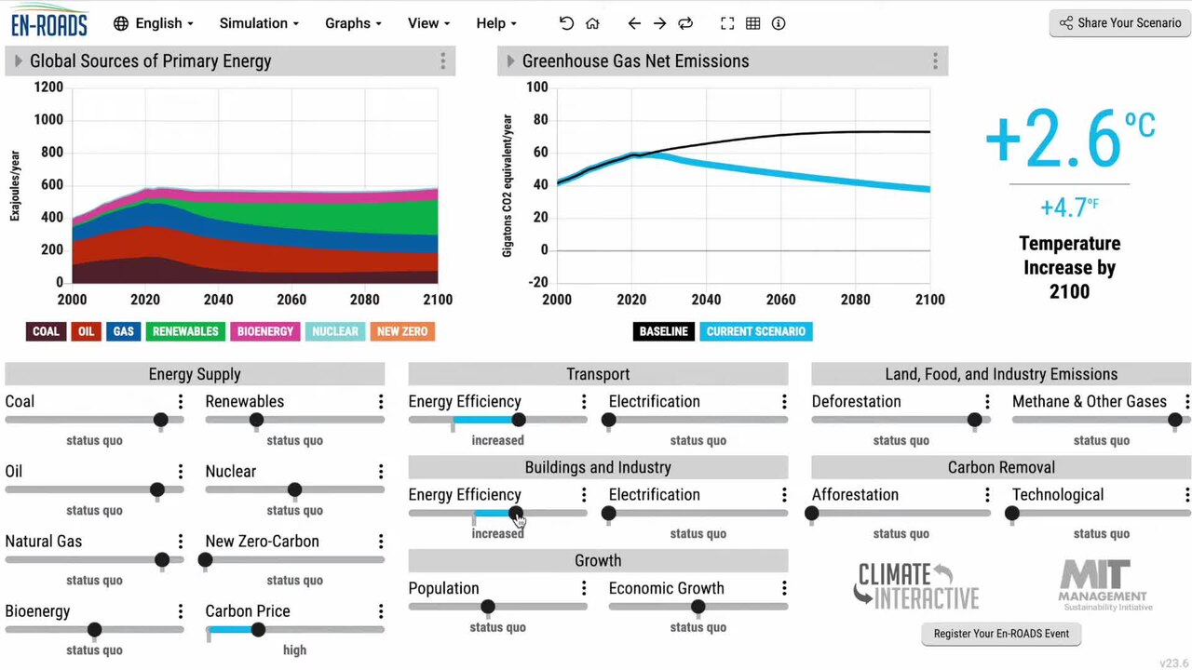Toggle the OIL legend item
The image size is (1192, 670).
tap(87, 331)
